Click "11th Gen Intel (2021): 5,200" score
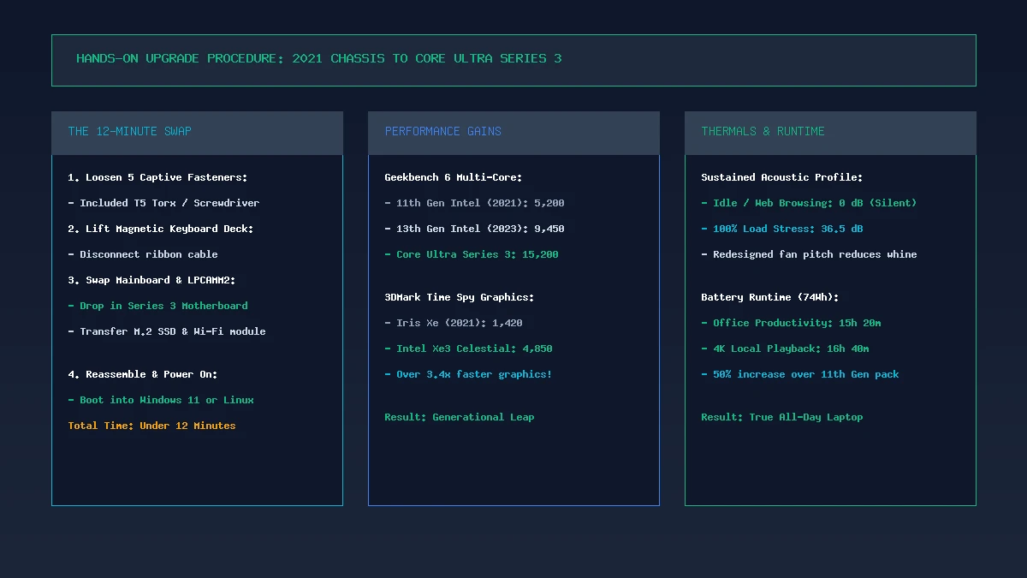Screen dimensions: 1027x578 pyautogui.click(x=474, y=203)
